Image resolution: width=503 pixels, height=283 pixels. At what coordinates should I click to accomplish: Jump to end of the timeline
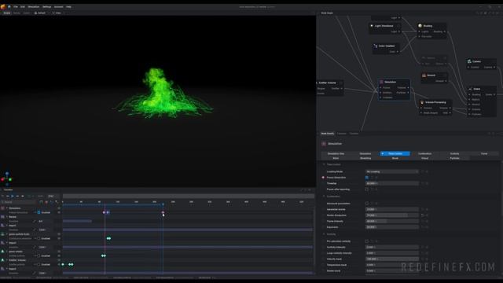coord(23,196)
